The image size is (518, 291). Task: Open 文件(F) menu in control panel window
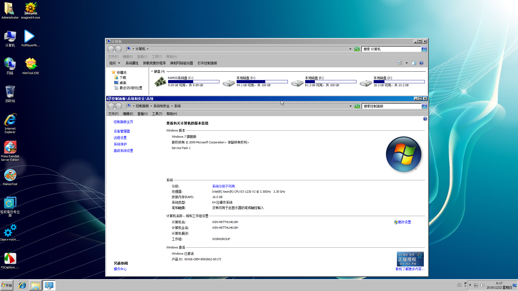[x=113, y=114]
